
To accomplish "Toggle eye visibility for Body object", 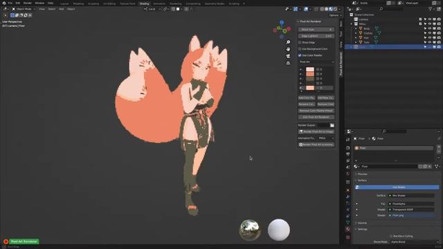I will pos(430,28).
